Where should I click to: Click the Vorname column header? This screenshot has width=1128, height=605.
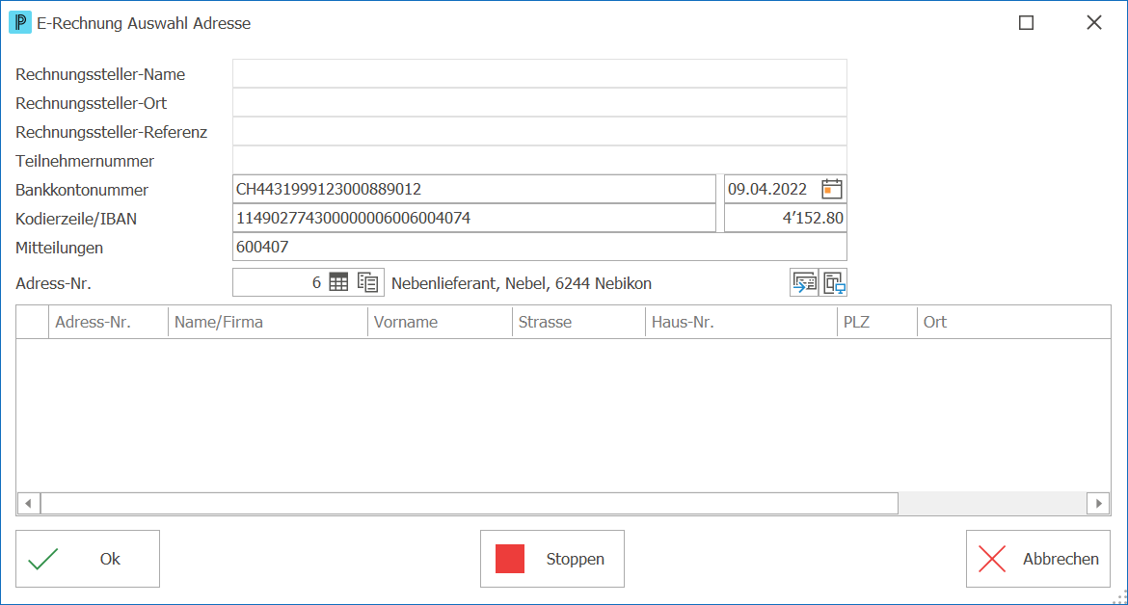(440, 322)
